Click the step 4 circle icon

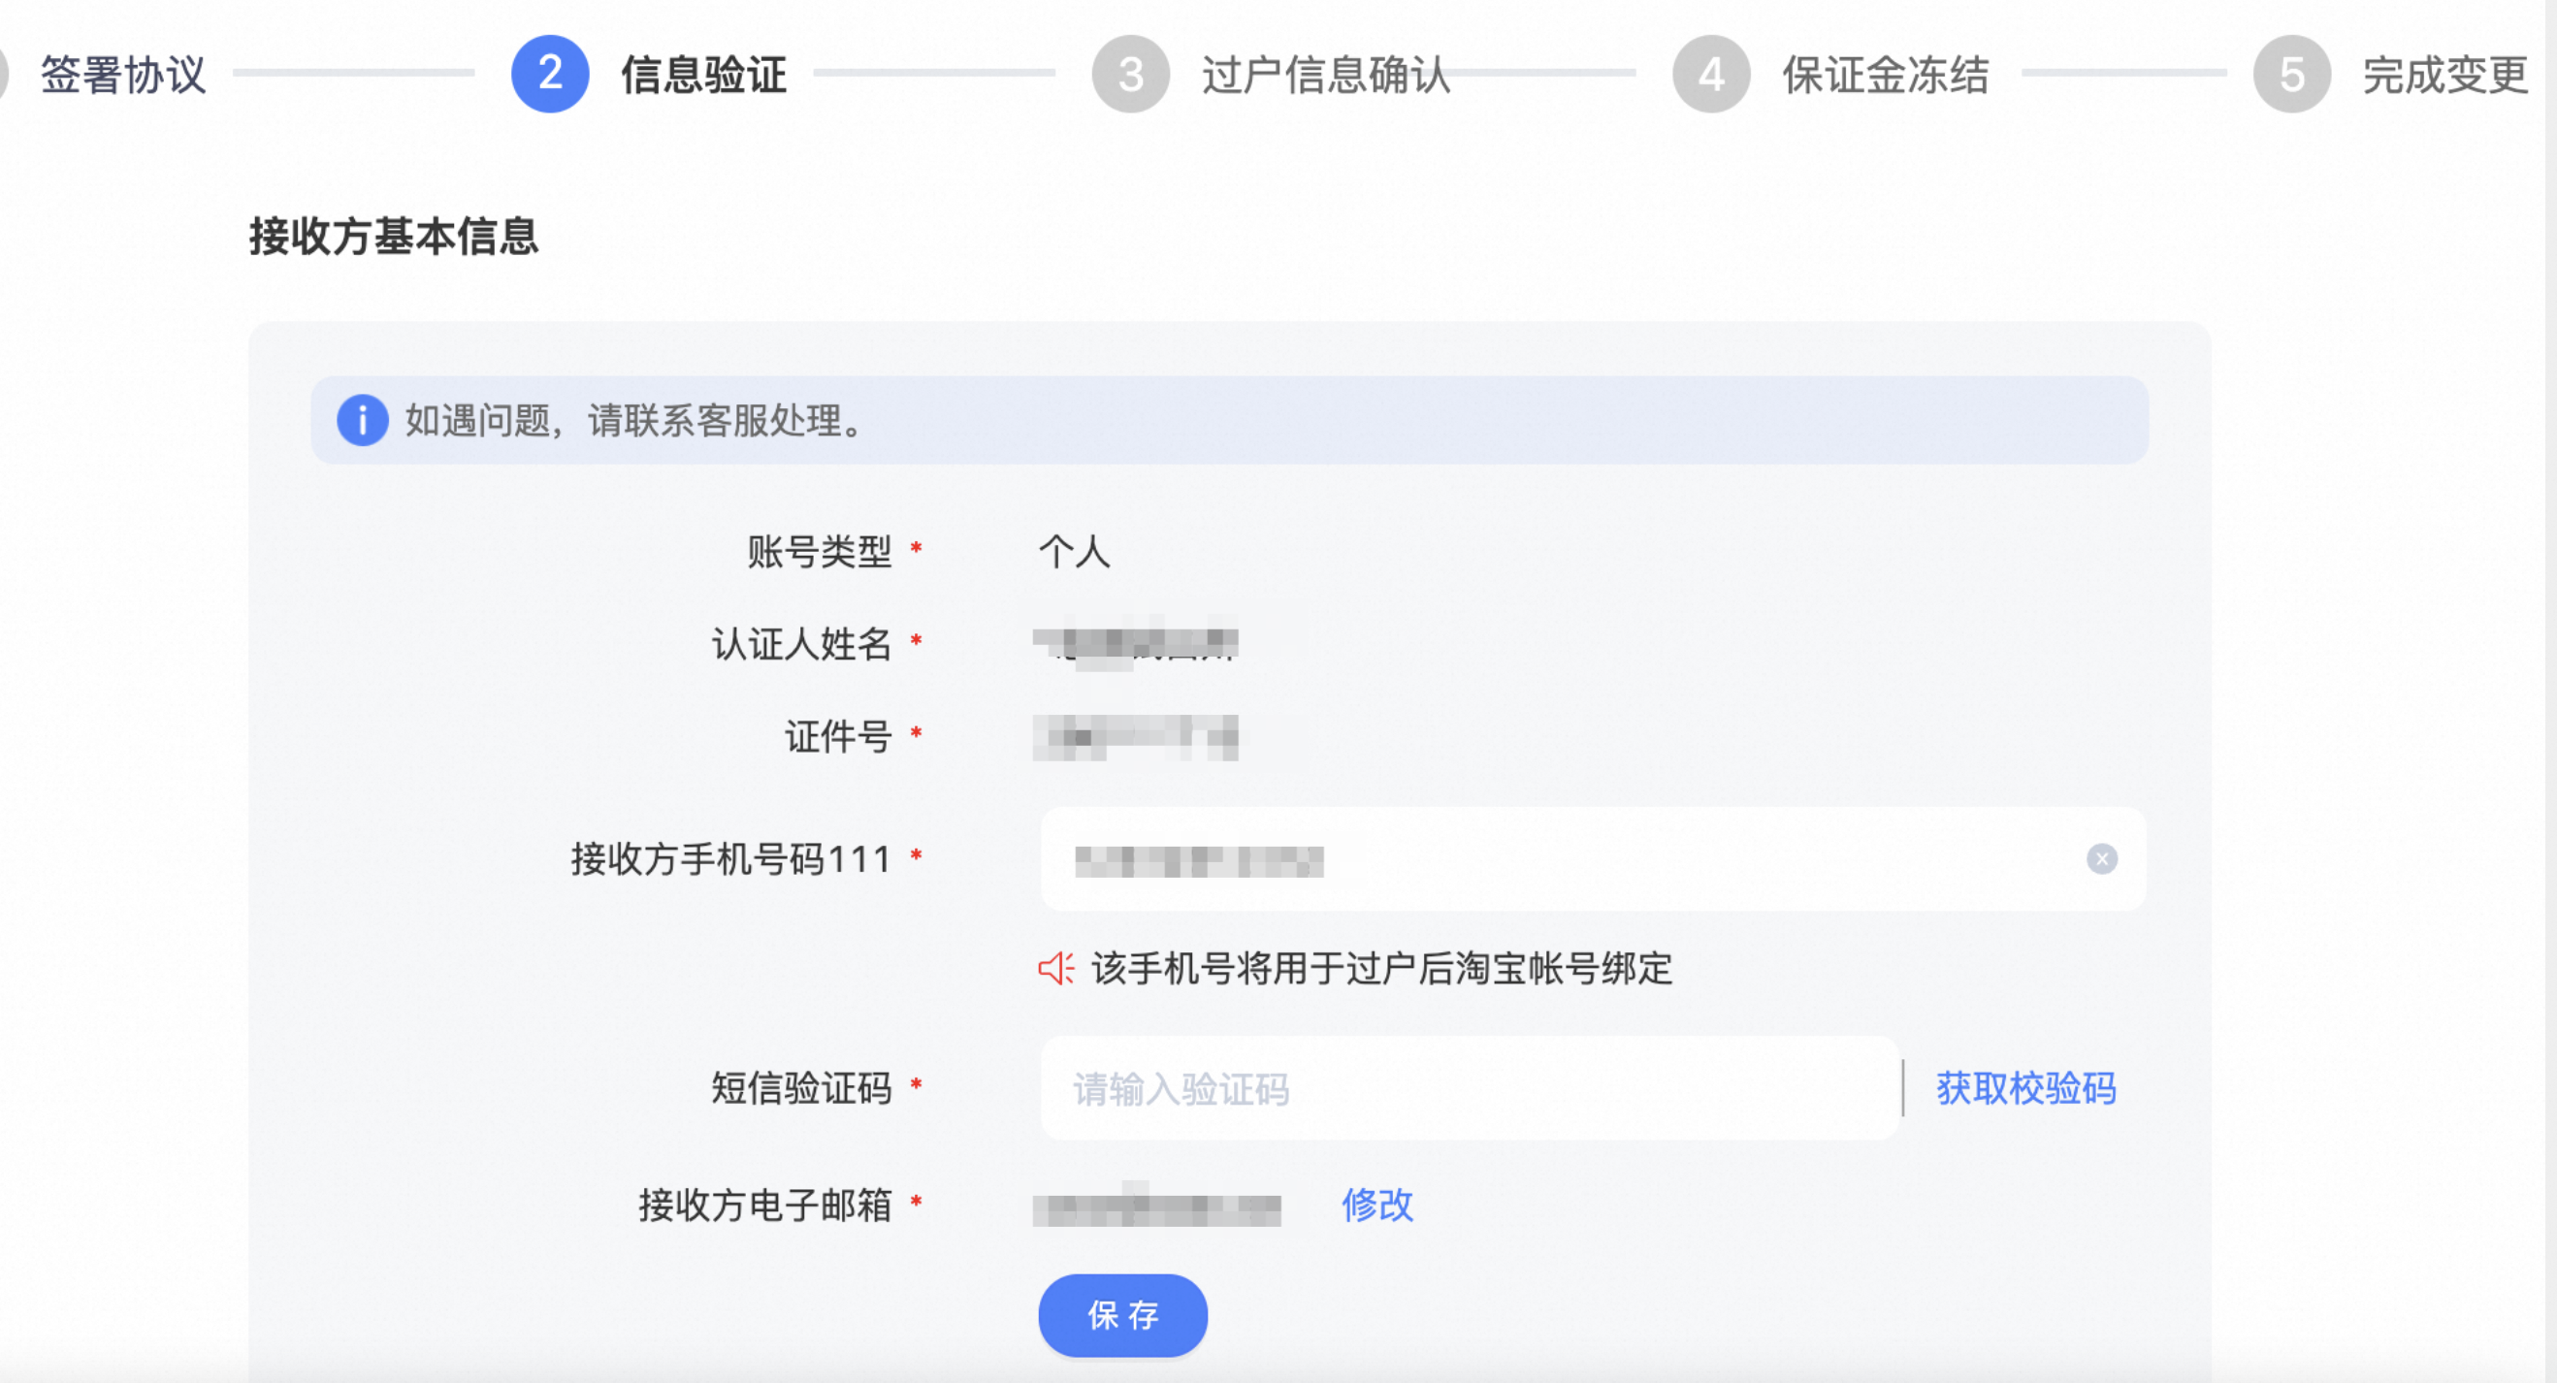click(1711, 74)
